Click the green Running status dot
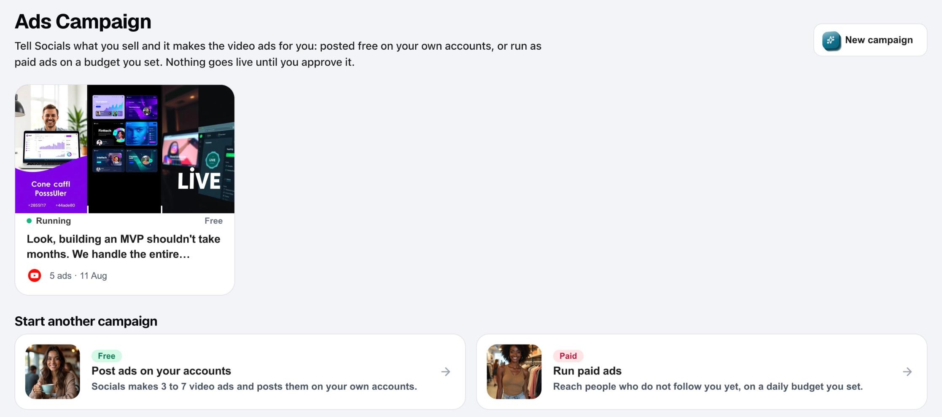 [x=29, y=221]
